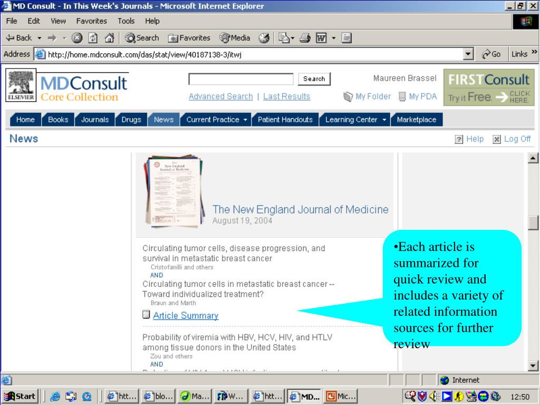The width and height of the screenshot is (540, 405).
Task: Select the News tab
Action: pyautogui.click(x=163, y=120)
